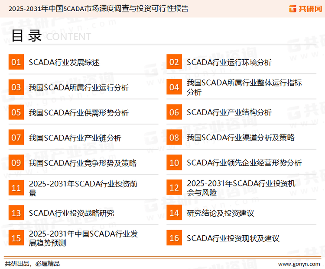
Task: Open 研究结论及投资建议 chapter
Action: pos(220,213)
